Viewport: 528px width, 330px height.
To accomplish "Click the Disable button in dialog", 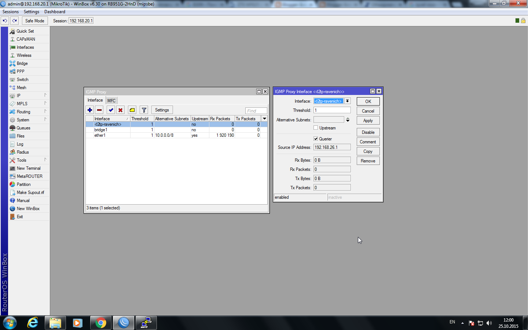I will [x=368, y=132].
